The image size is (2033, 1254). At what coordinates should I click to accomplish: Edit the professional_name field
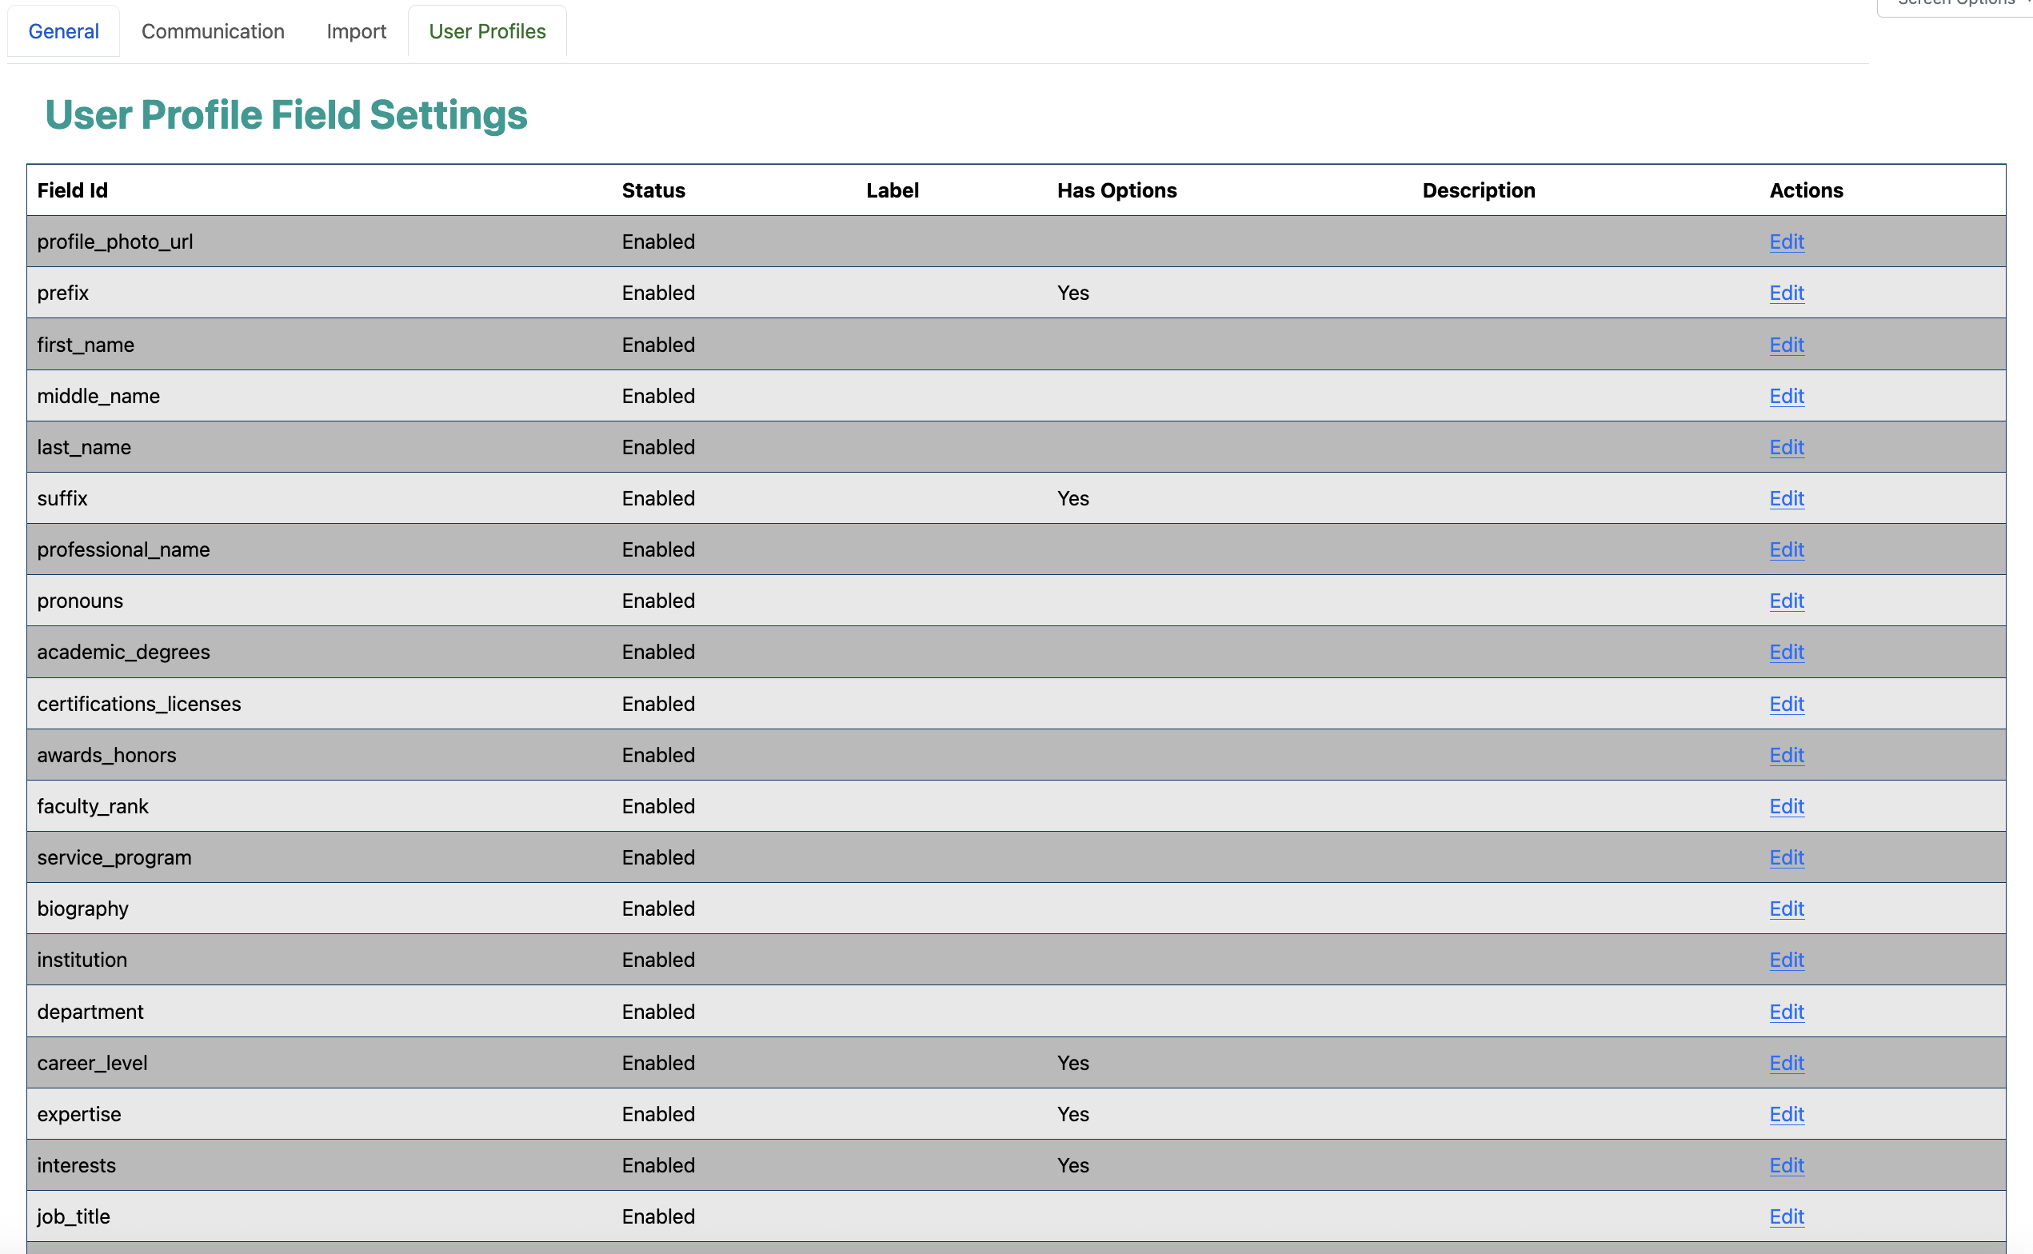pos(1786,549)
